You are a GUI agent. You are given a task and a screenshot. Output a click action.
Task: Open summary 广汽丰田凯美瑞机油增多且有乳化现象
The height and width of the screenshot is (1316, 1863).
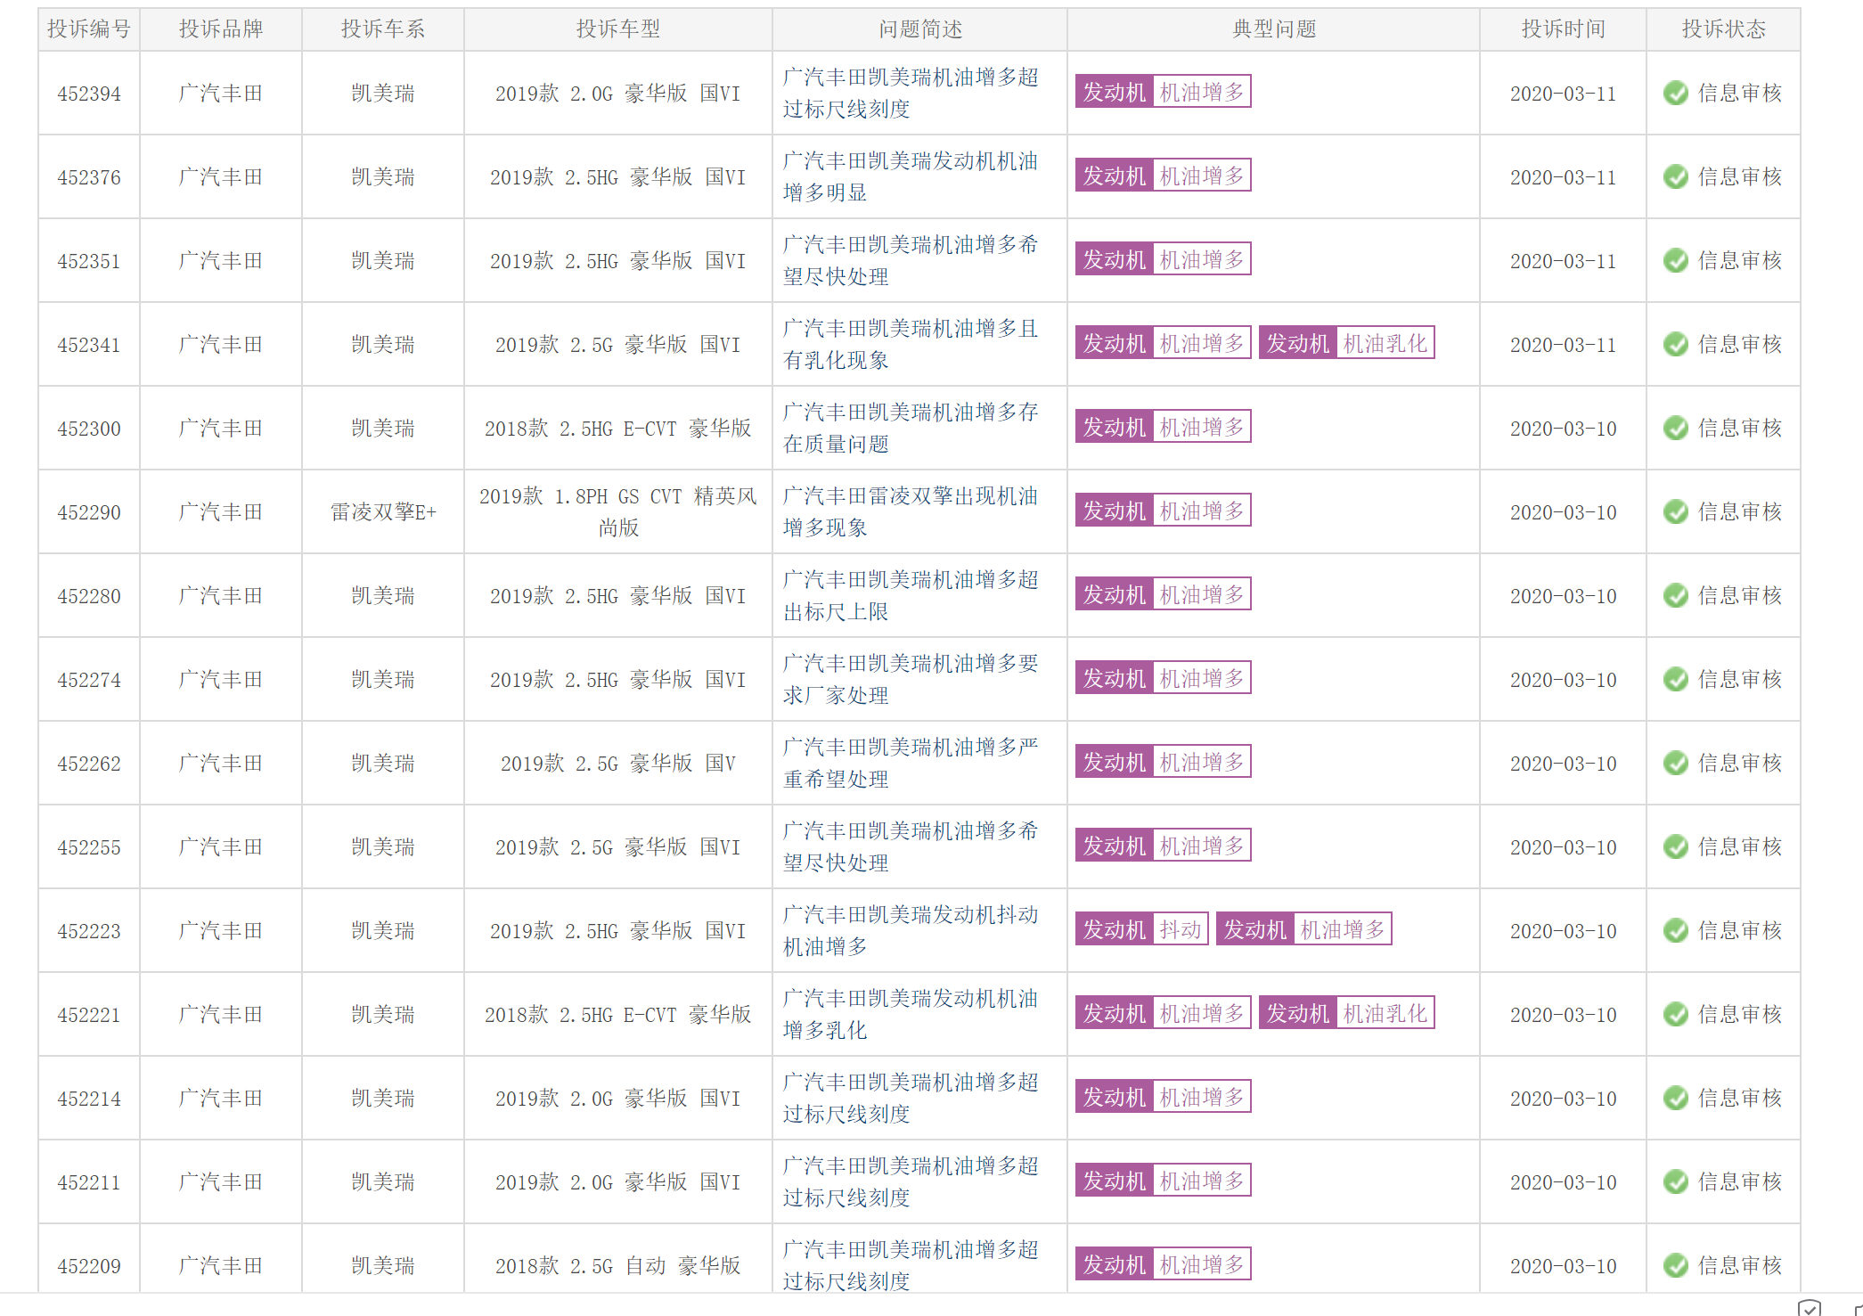[911, 344]
